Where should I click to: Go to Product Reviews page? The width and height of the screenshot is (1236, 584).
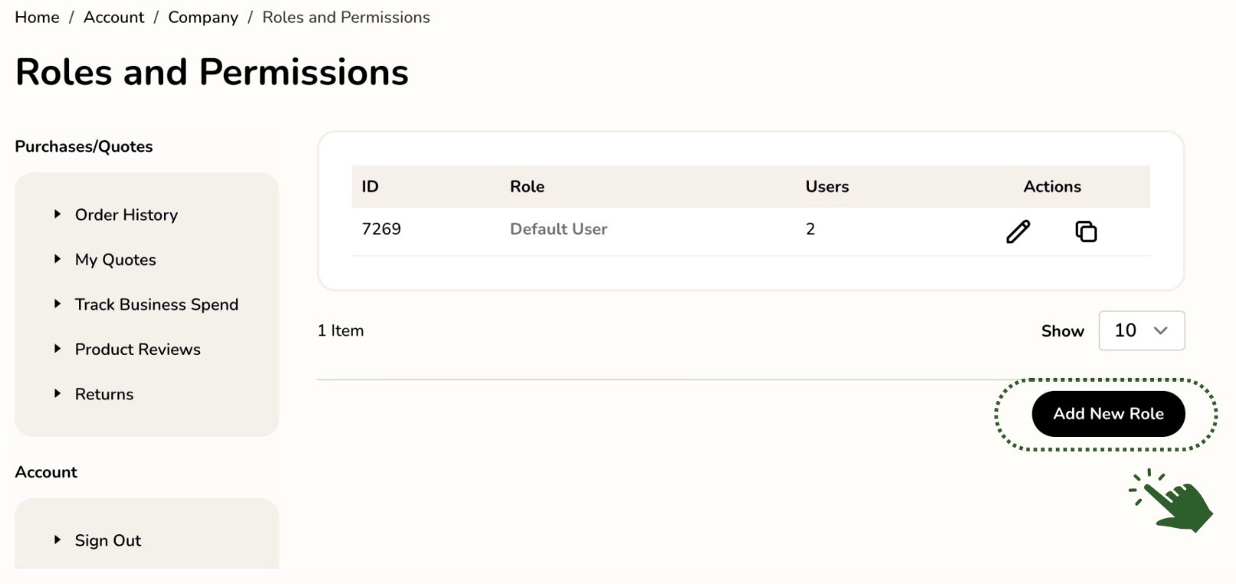pos(138,349)
